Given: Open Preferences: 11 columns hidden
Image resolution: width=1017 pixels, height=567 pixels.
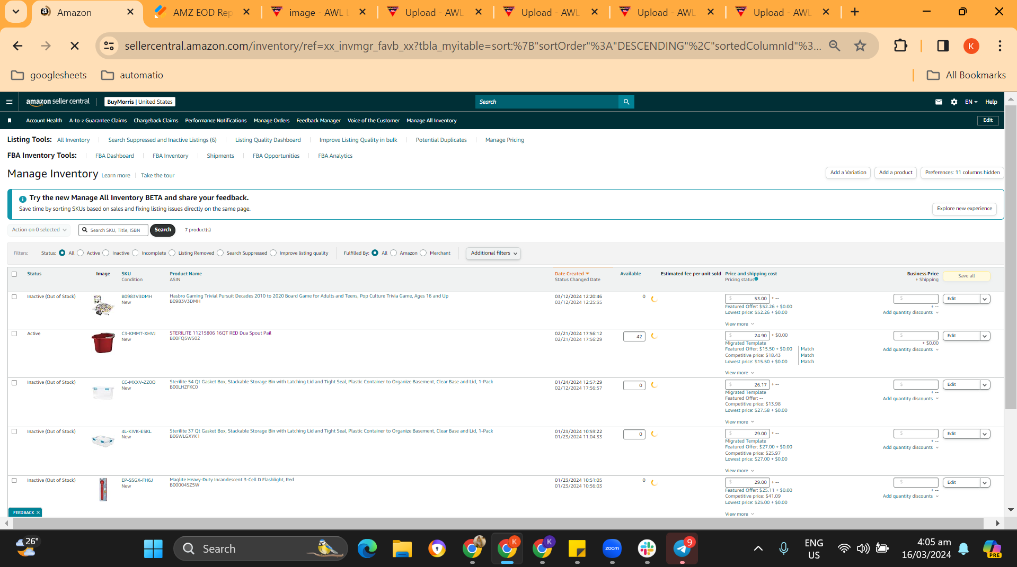Looking at the screenshot, I should click(x=962, y=173).
